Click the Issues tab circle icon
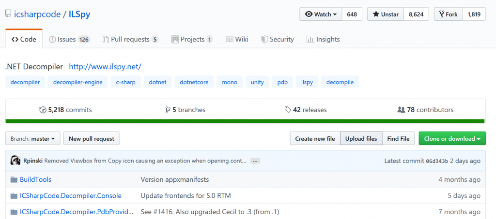Screen dimensions: 496x219 coord(52,40)
